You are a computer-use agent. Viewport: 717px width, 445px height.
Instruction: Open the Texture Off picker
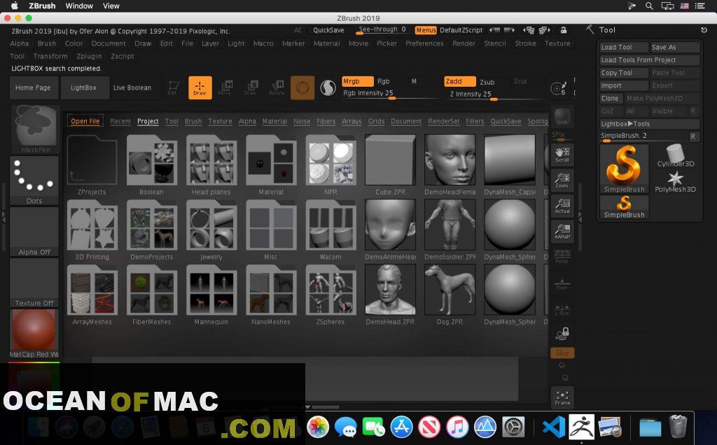(x=34, y=283)
